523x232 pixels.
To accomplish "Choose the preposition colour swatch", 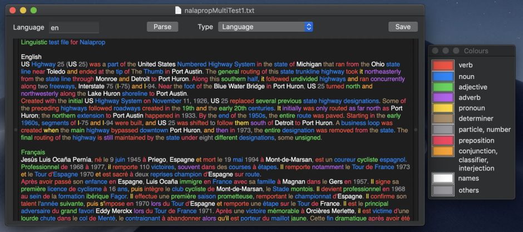I will point(443,140).
